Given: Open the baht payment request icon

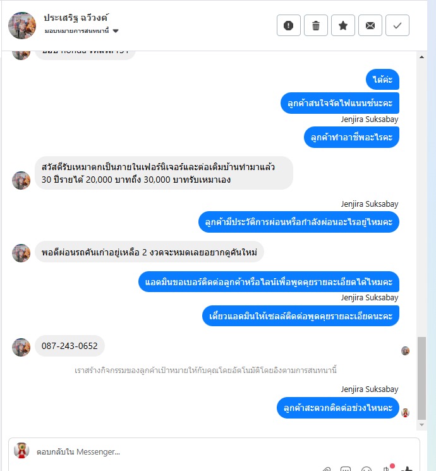Looking at the screenshot, I should 387,468.
